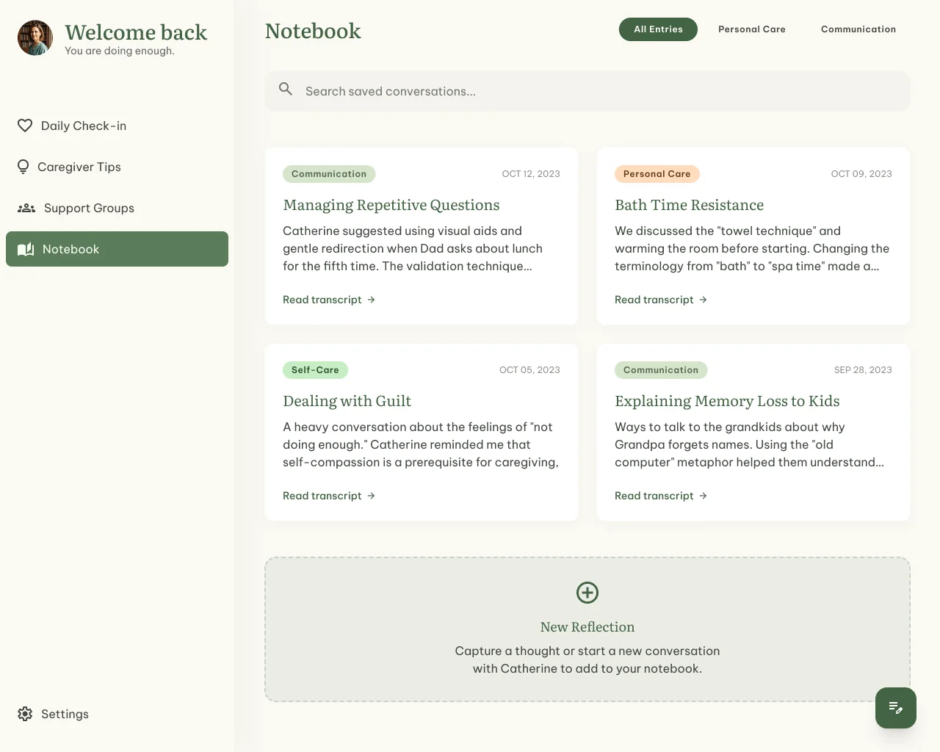
Task: Click the search magnifier icon
Action: coord(286,89)
